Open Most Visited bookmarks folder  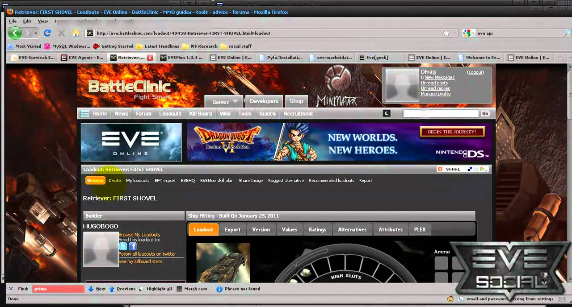[x=25, y=46]
